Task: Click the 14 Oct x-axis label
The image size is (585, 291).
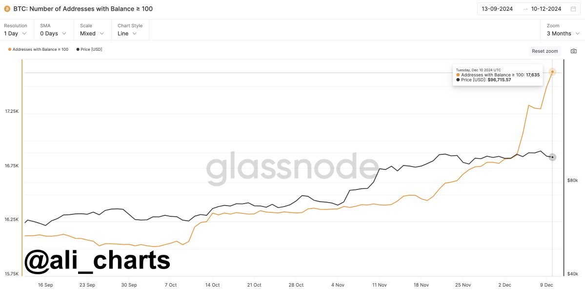Action: tap(212, 285)
